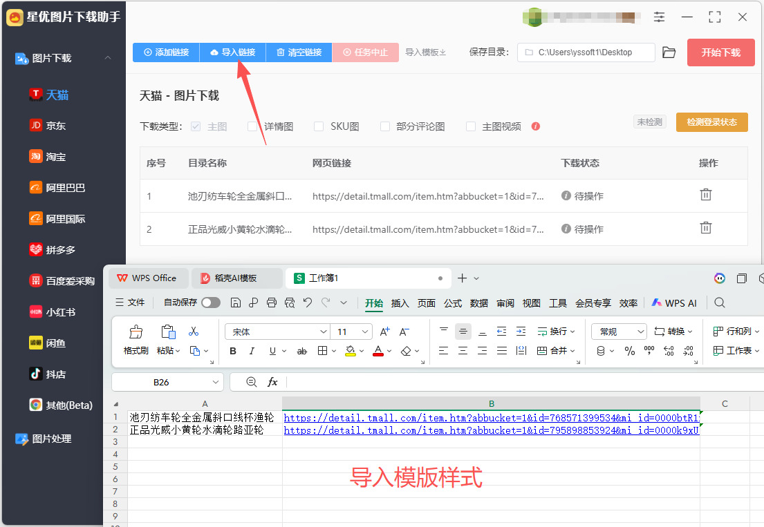Check the SKU图 download type
764x527 pixels.
319,126
